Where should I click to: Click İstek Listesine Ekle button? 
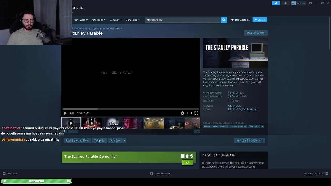77,141
